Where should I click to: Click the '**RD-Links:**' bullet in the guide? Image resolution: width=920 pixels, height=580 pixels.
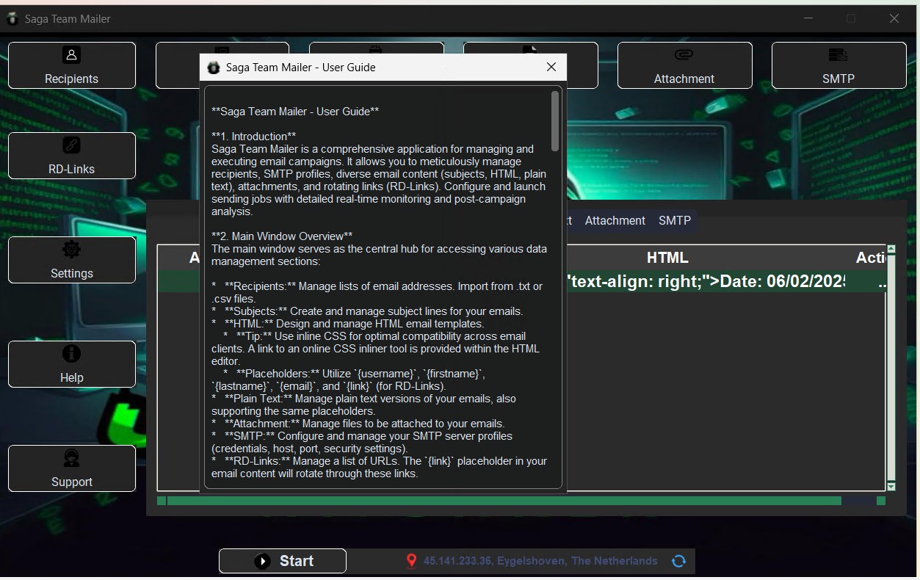pyautogui.click(x=380, y=467)
